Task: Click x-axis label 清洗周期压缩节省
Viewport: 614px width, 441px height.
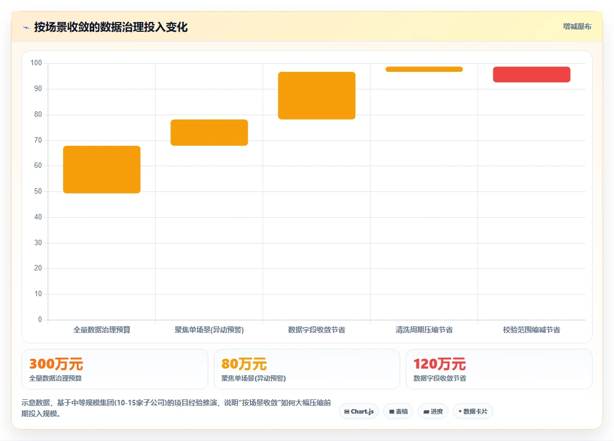Action: 424,330
